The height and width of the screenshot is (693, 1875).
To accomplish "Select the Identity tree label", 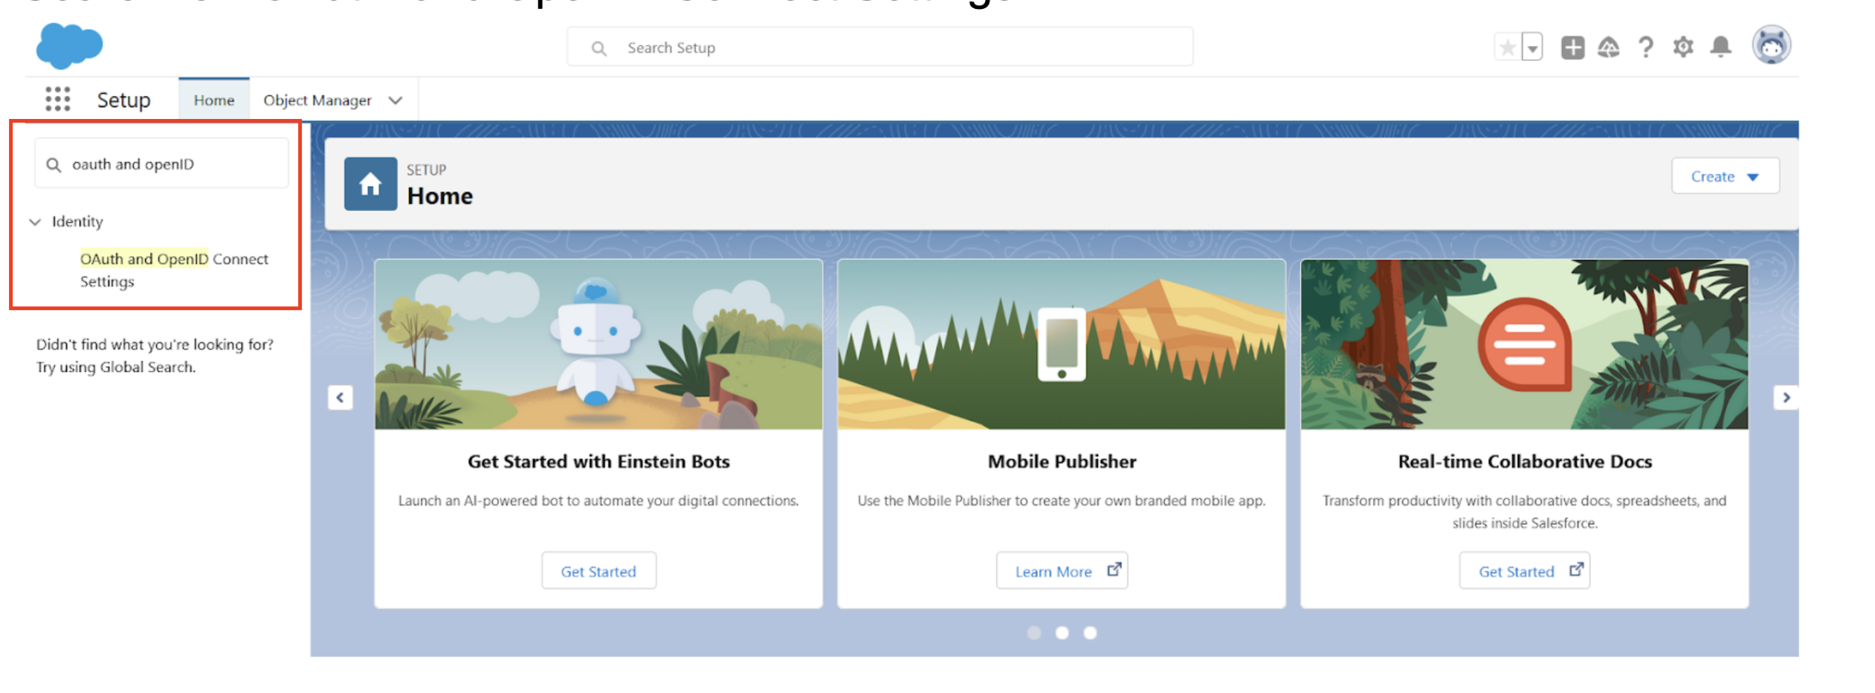I will 77,222.
